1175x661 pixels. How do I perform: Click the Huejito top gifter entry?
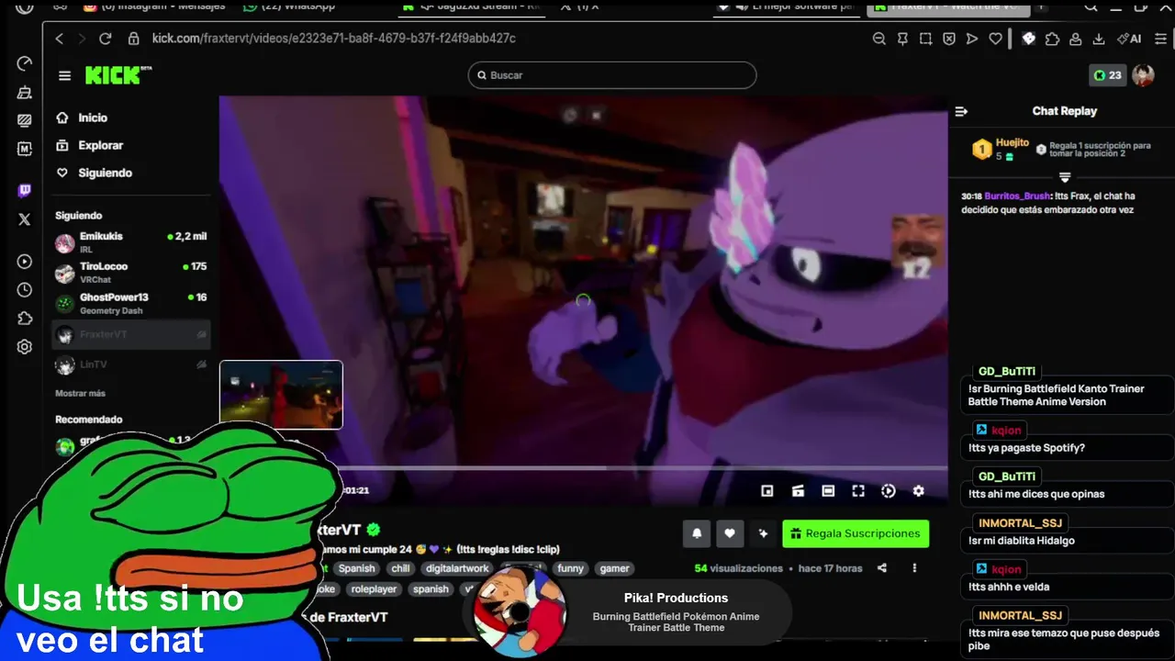(x=1002, y=149)
